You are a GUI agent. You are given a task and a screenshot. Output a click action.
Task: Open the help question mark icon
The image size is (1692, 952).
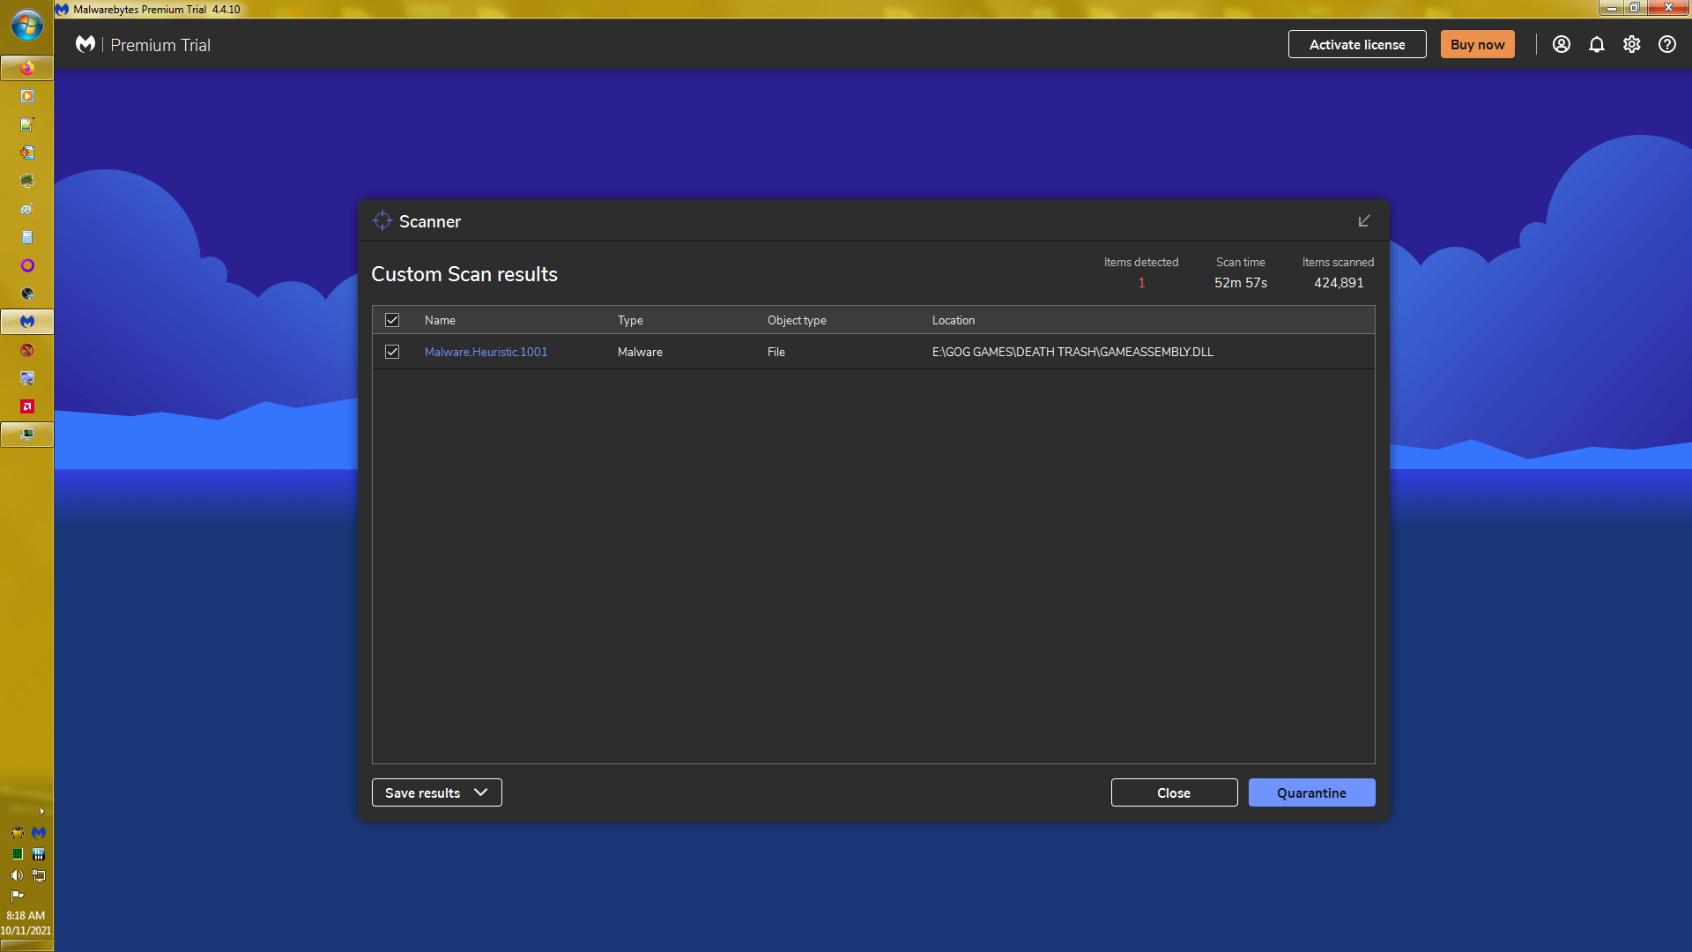pyautogui.click(x=1666, y=44)
